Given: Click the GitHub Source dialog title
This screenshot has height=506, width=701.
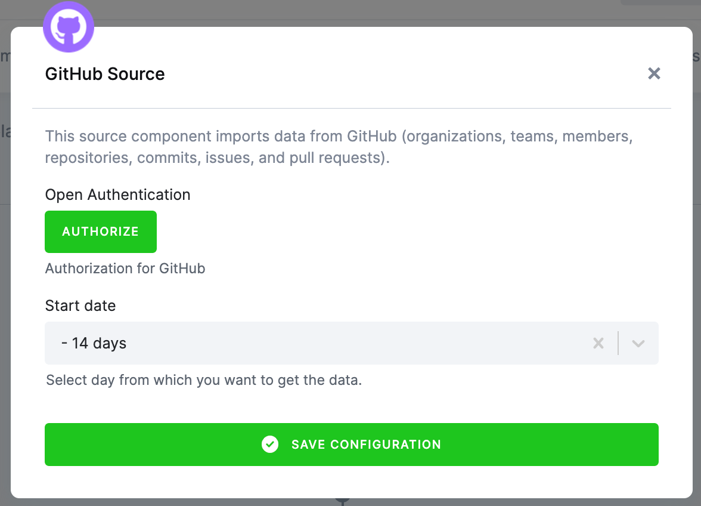Looking at the screenshot, I should pyautogui.click(x=105, y=73).
